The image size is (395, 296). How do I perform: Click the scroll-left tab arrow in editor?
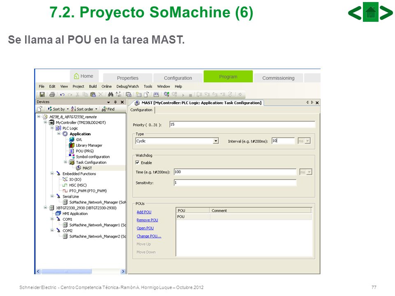click(x=307, y=102)
